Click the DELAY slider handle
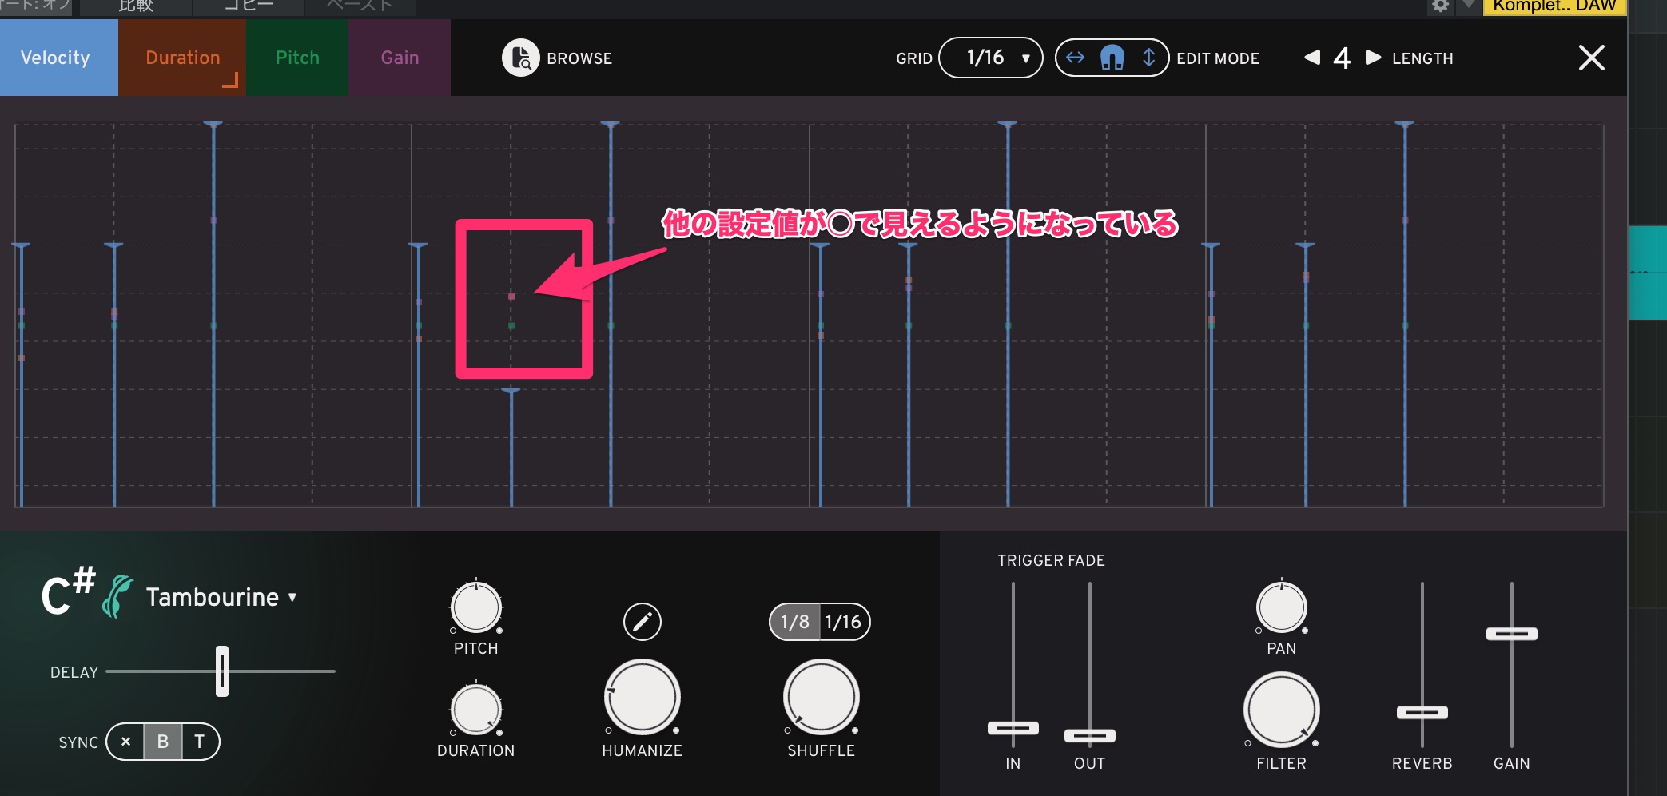This screenshot has width=1667, height=796. [222, 671]
